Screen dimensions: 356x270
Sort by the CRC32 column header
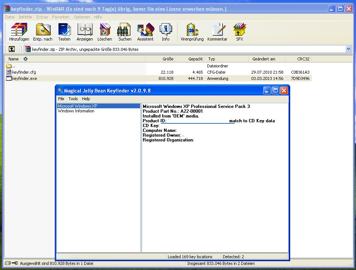(298, 59)
